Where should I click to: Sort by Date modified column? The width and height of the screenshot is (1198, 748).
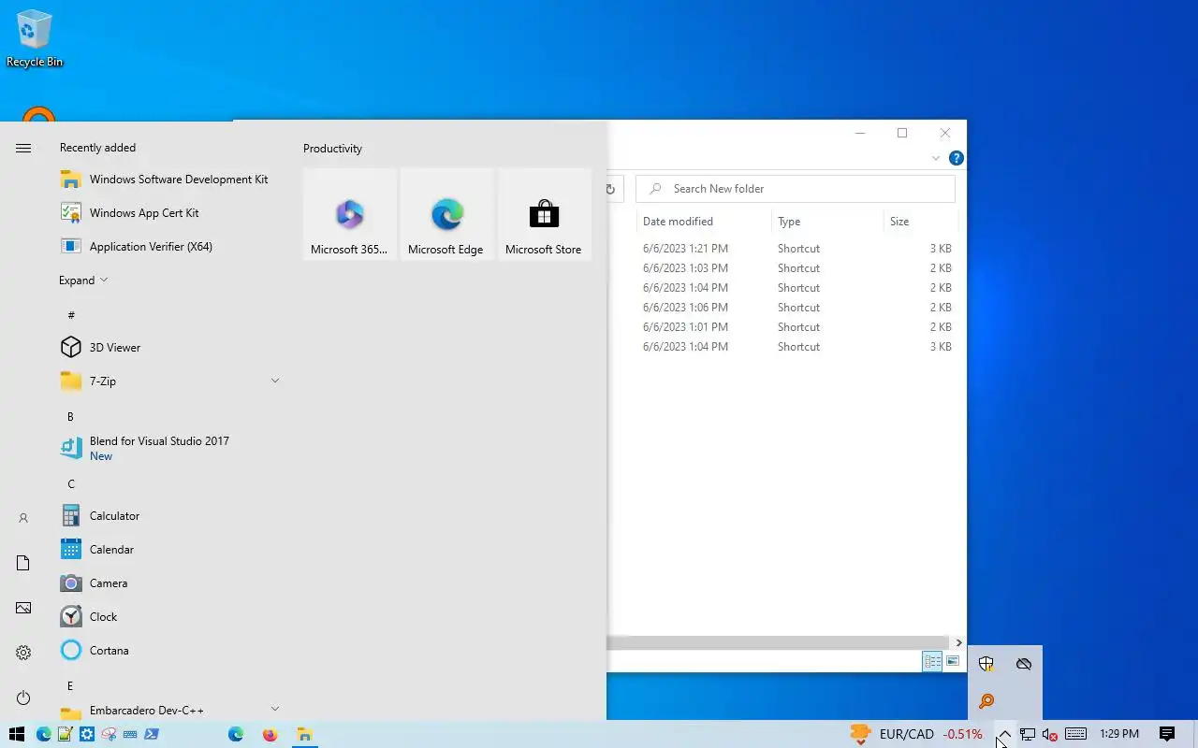(x=703, y=222)
